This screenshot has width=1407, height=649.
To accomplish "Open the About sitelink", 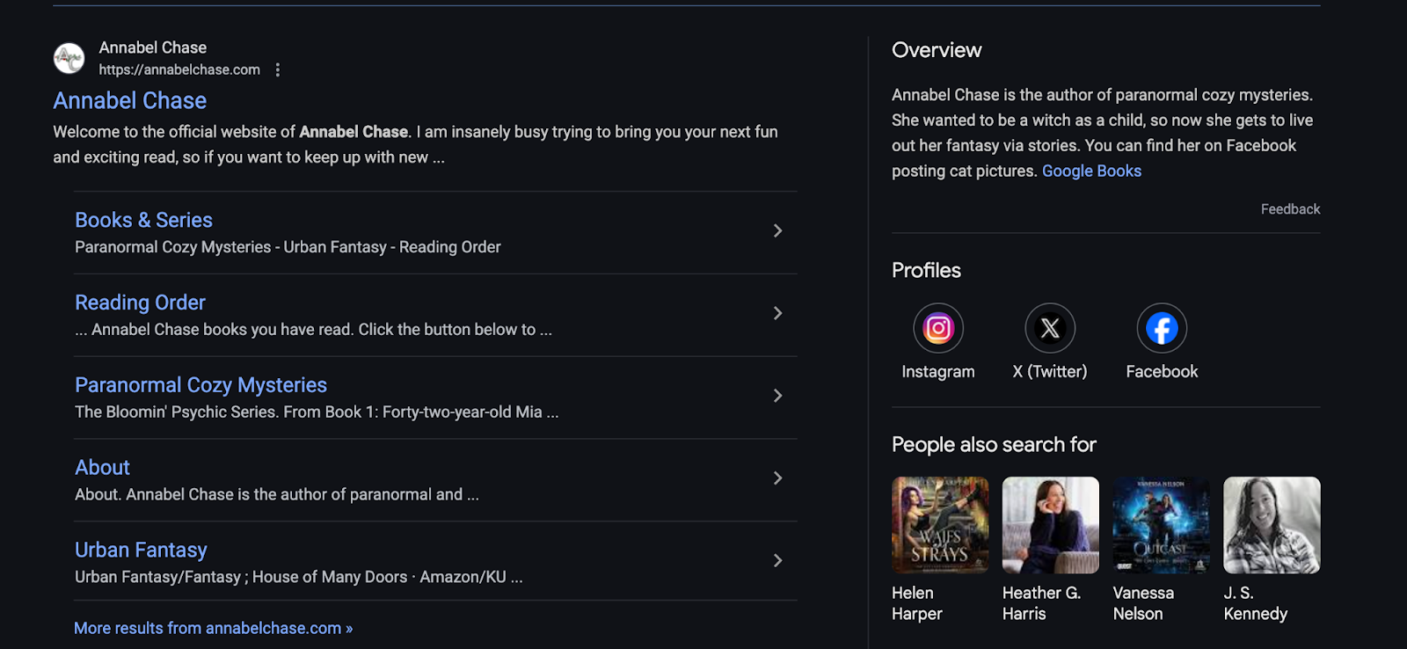I will point(102,468).
